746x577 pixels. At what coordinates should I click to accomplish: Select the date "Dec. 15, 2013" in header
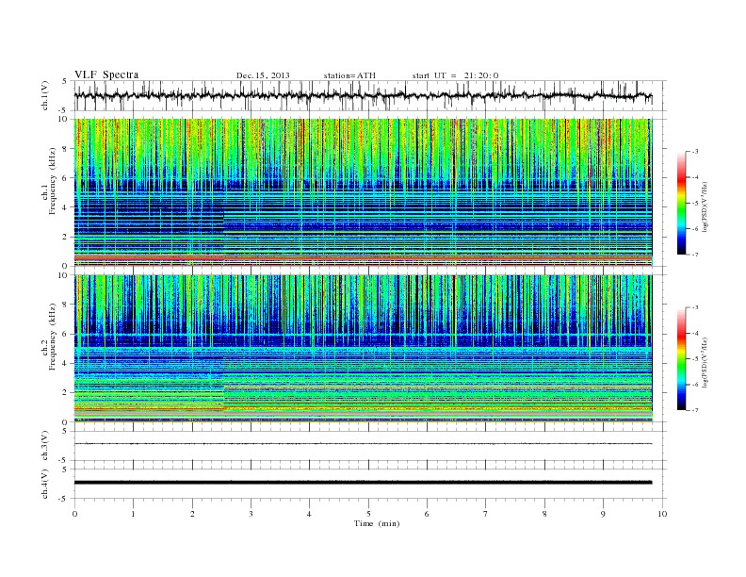(x=263, y=75)
